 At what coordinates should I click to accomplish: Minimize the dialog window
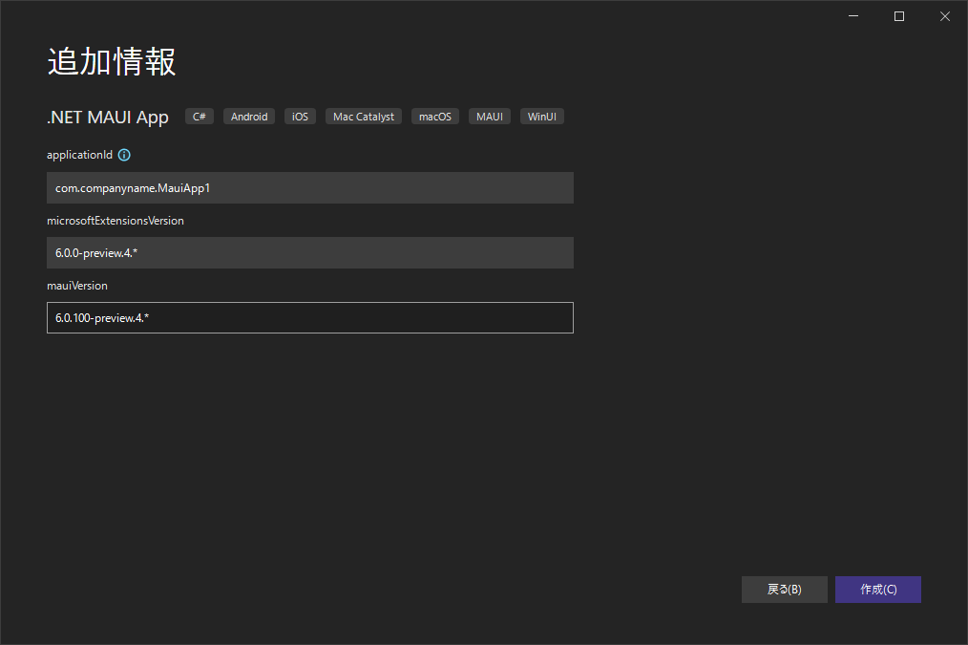click(x=853, y=16)
